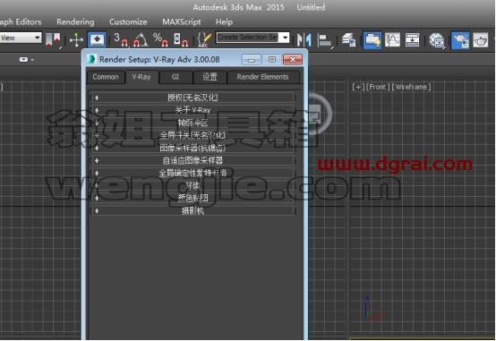Open the 设置 tab
Image resolution: width=496 pixels, height=341 pixels.
pyautogui.click(x=210, y=77)
